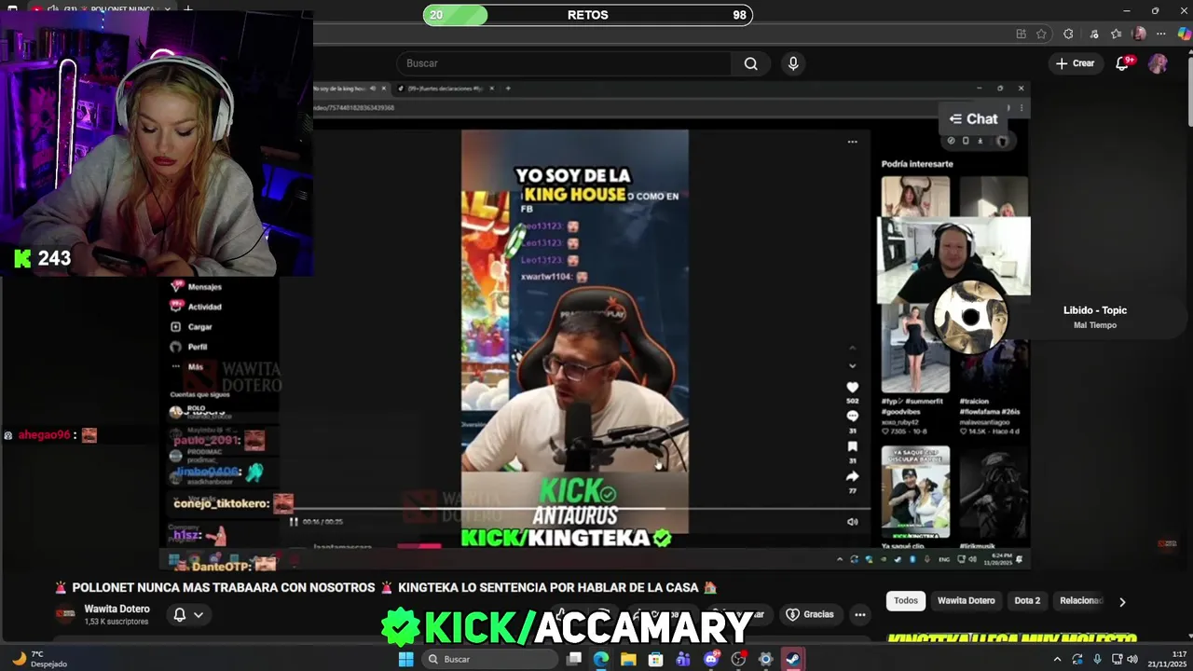Open OBS Studio from taskbar
Image resolution: width=1193 pixels, height=671 pixels.
pyautogui.click(x=738, y=659)
